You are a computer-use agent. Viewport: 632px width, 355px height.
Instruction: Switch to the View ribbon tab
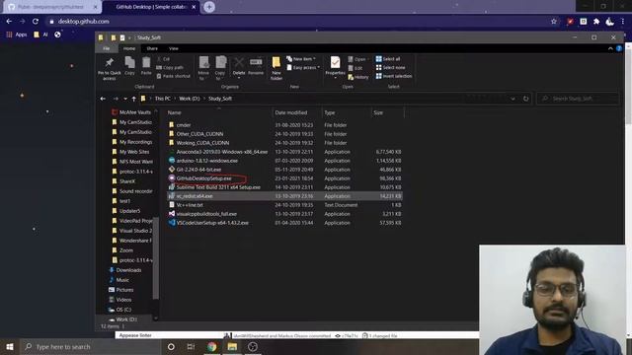174,48
